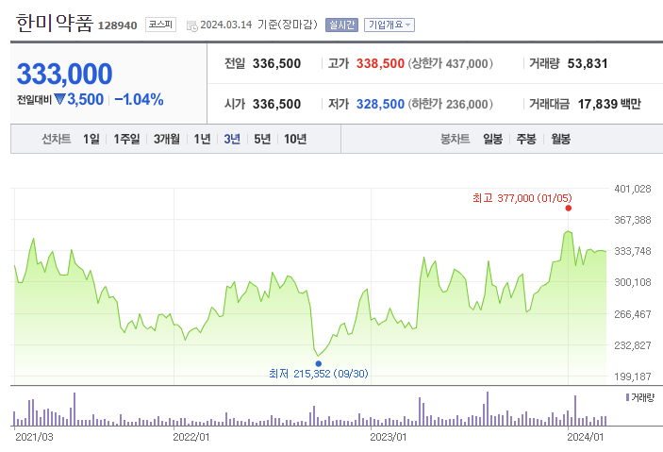Click the 401,028 price axis label

(x=633, y=189)
